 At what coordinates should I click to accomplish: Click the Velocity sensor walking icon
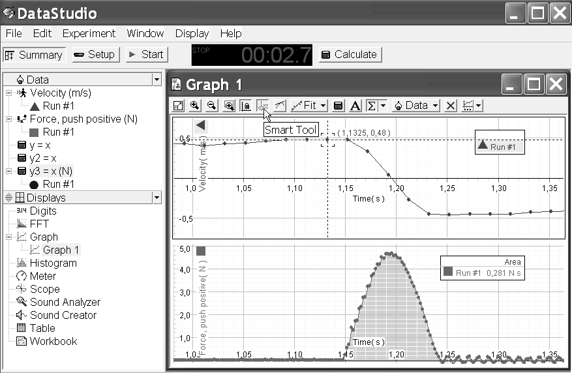(22, 93)
